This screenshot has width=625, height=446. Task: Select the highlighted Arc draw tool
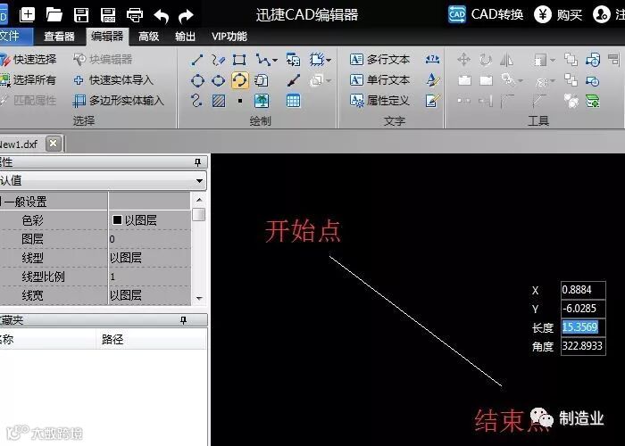pyautogui.click(x=239, y=80)
